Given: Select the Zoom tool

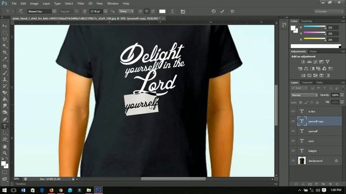Looking at the screenshot, I should [5, 153].
